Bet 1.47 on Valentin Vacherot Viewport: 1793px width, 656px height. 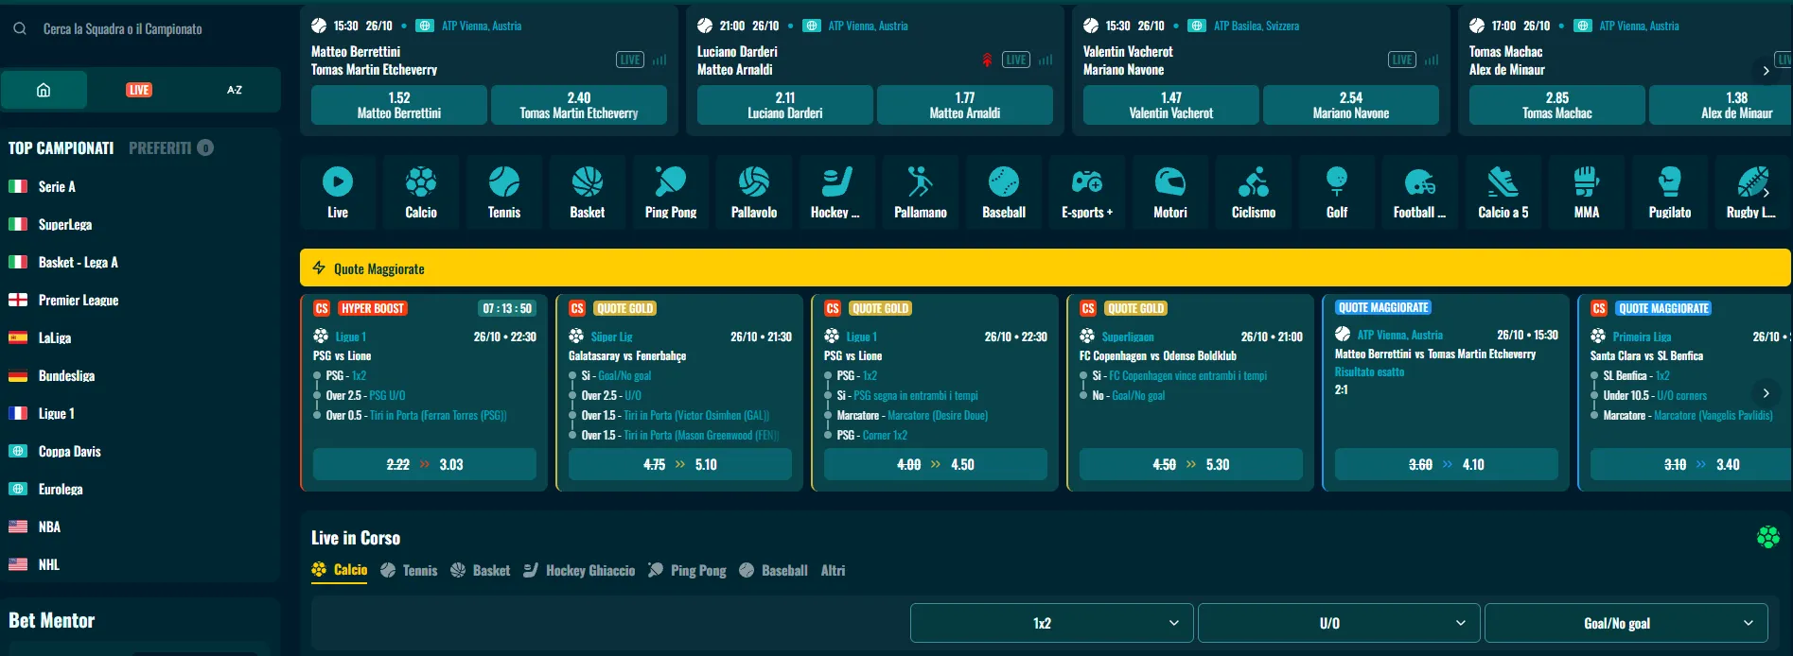(x=1171, y=105)
